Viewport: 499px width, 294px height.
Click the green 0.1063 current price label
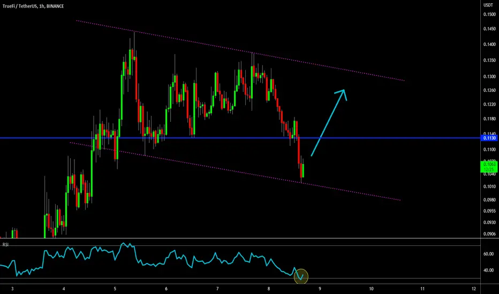coord(489,167)
